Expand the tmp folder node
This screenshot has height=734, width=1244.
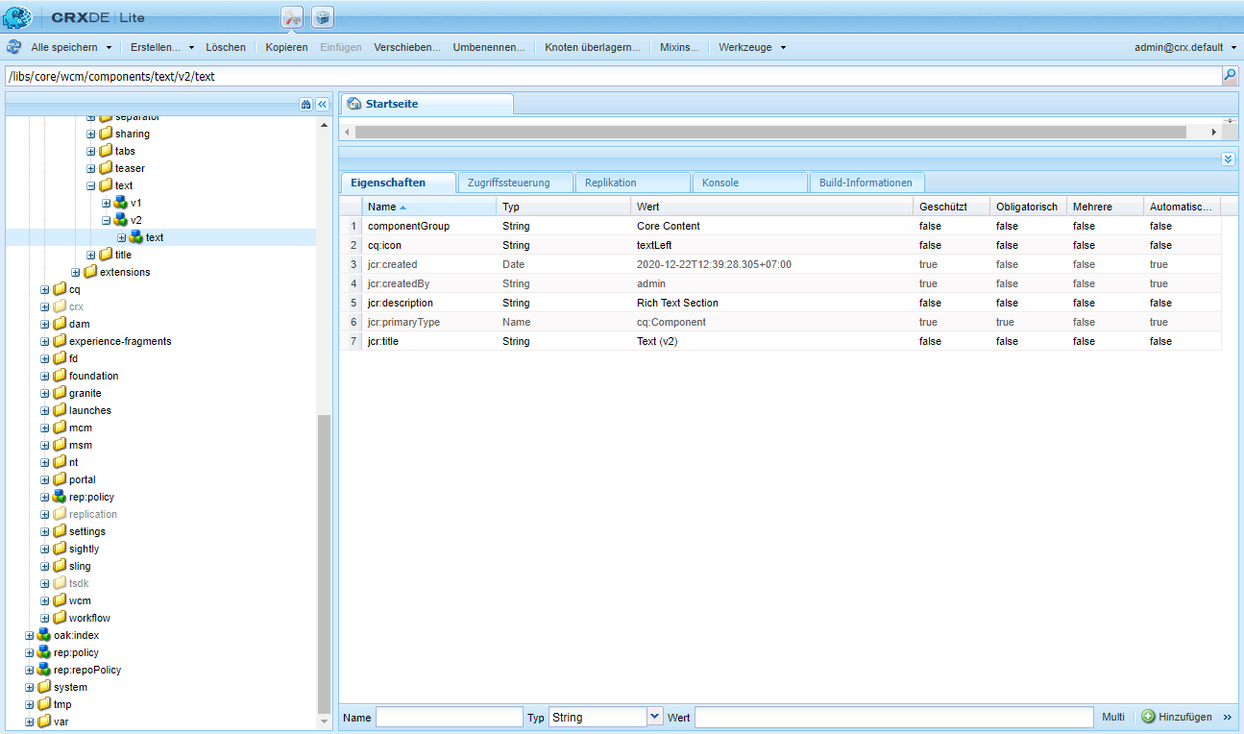click(x=30, y=704)
